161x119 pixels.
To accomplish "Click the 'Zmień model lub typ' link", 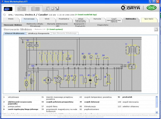I will click(x=86, y=15).
